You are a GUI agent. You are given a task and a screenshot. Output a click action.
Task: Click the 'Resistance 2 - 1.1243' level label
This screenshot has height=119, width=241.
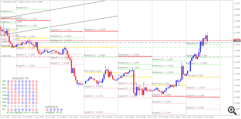tap(163, 66)
